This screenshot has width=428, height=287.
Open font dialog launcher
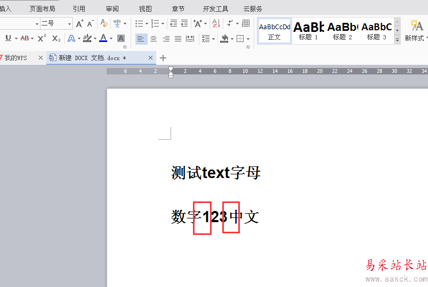click(x=125, y=47)
